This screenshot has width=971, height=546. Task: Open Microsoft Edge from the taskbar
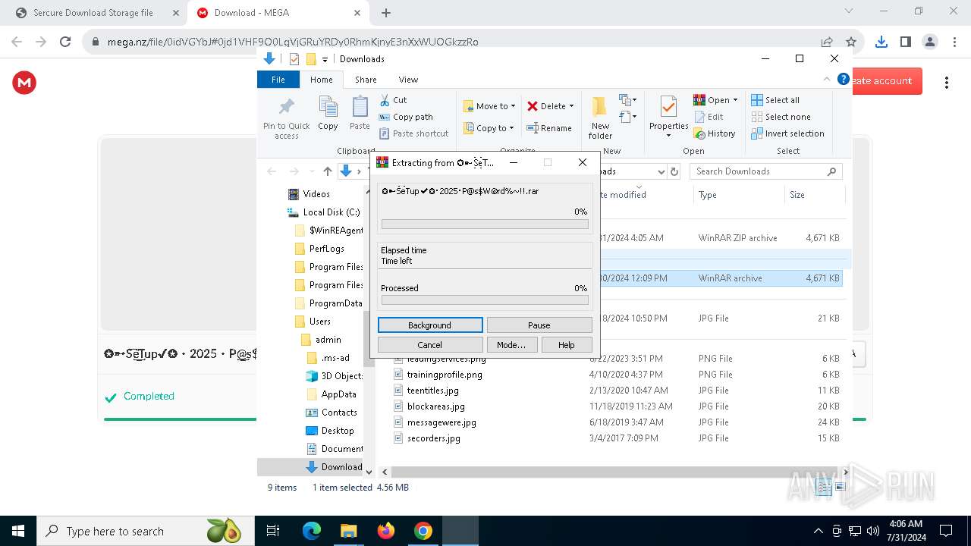tap(312, 531)
